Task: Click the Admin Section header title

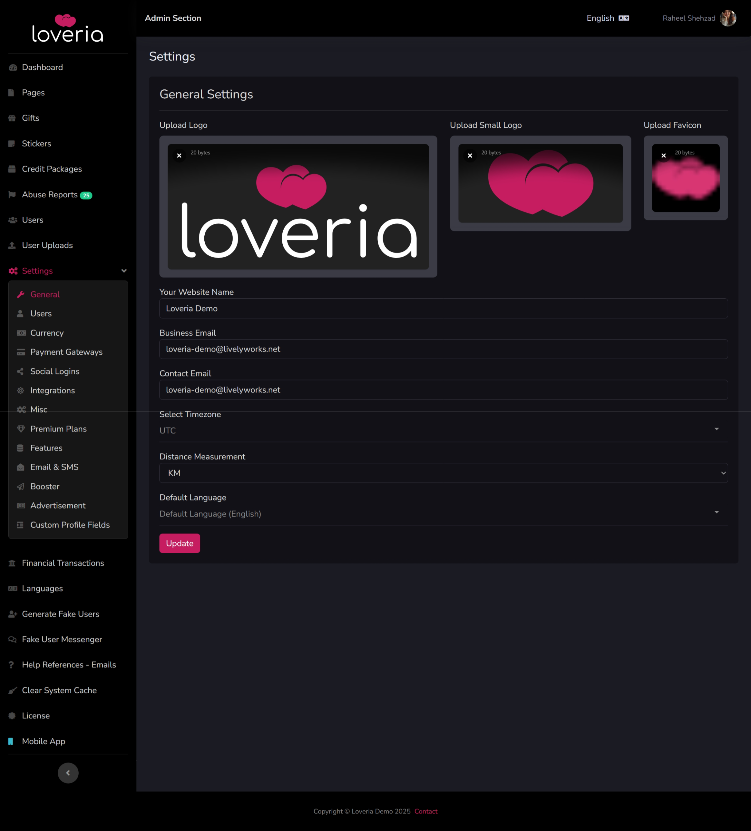Action: [173, 18]
